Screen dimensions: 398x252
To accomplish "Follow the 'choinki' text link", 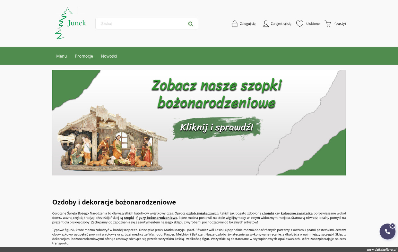I will tap(268, 213).
